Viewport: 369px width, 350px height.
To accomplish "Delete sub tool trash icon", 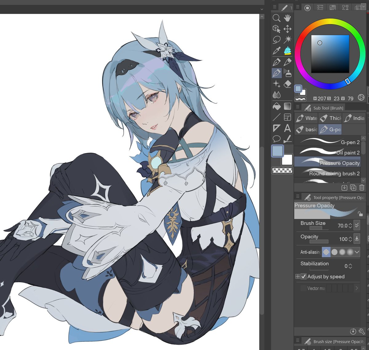I will click(x=362, y=187).
